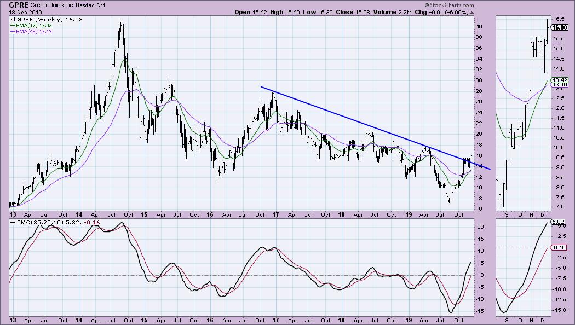Open the StockCharts.com link
The image size is (575, 325).
(449, 5)
